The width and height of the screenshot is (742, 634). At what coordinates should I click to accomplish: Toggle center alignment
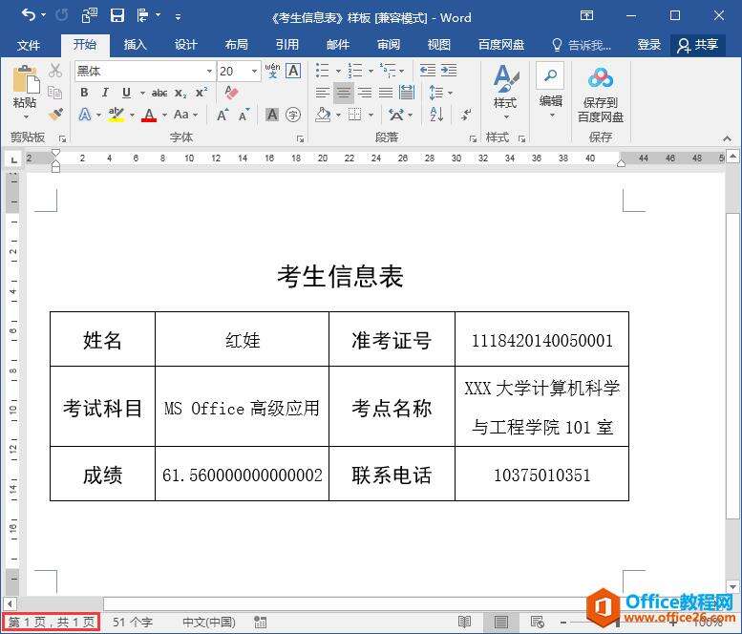coord(344,93)
